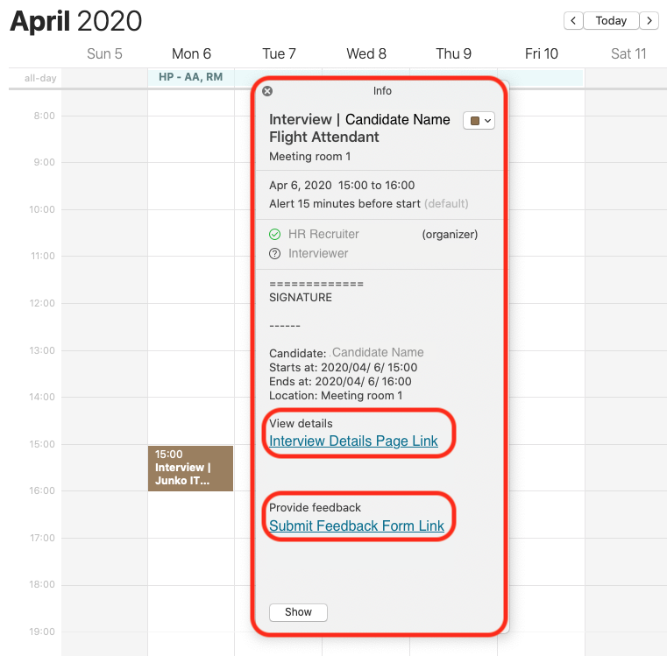Click green accepted status icon for HR Recruiter
667x656 pixels.
pyautogui.click(x=274, y=234)
